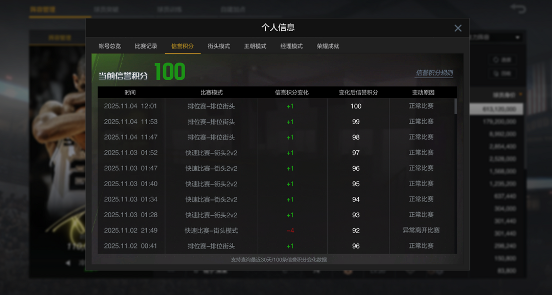Select the row dated 2025.11.03 01:52
The height and width of the screenshot is (295, 552).
(277, 152)
